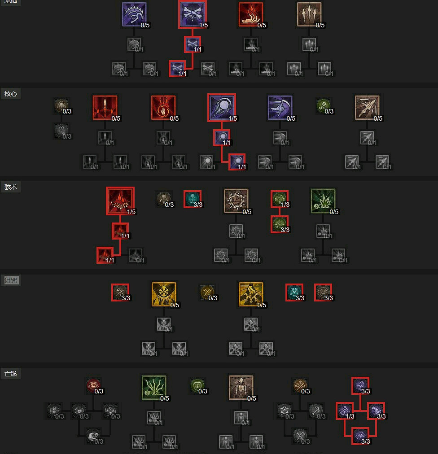The image size is (438, 454).
Task: Click the green 0/3 passive beside Bone Spear
Action: point(323,106)
